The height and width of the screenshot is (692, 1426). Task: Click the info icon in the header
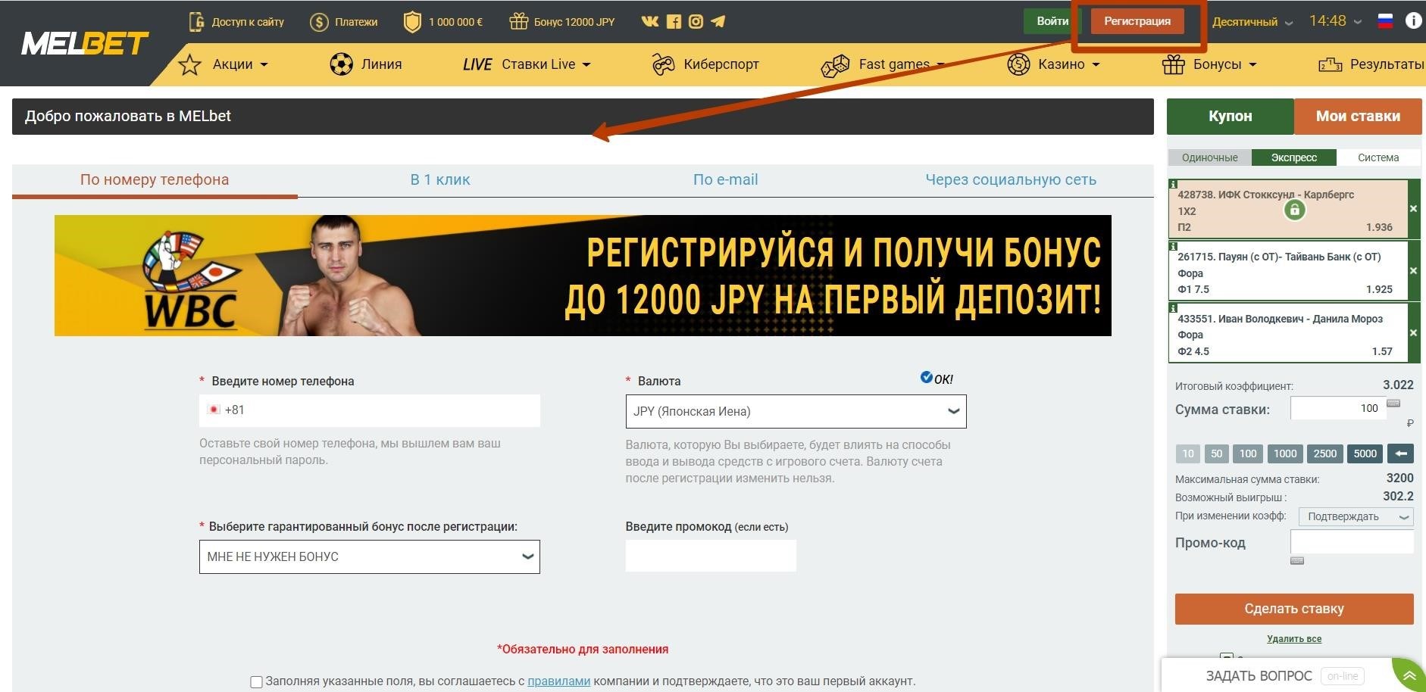pos(1413,21)
